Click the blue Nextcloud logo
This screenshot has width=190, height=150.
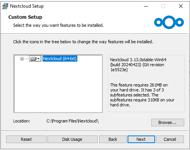[x=169, y=22]
